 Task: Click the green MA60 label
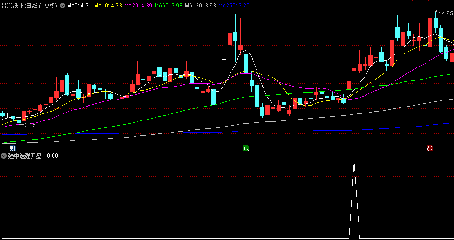pyautogui.click(x=168, y=6)
